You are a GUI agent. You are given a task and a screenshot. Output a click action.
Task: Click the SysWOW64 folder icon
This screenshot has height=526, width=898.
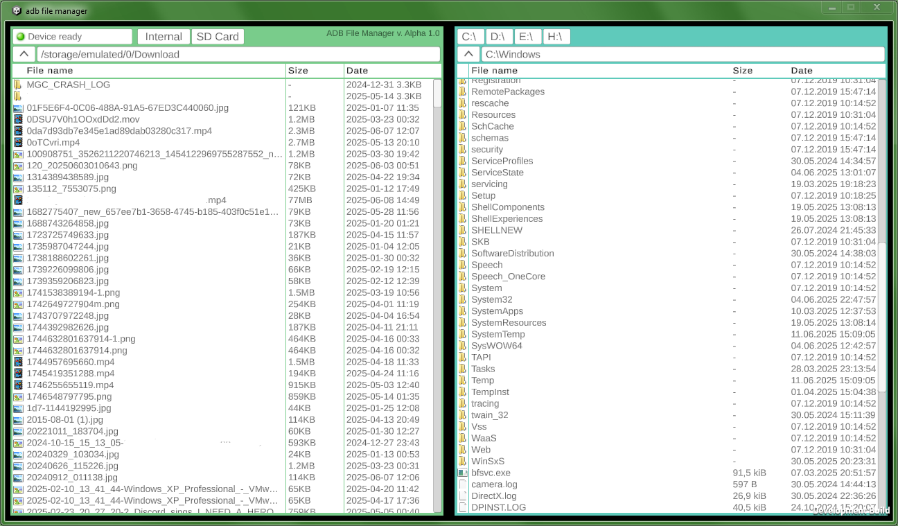point(462,346)
